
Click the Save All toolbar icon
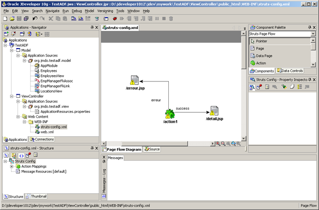pyautogui.click(x=26, y=18)
